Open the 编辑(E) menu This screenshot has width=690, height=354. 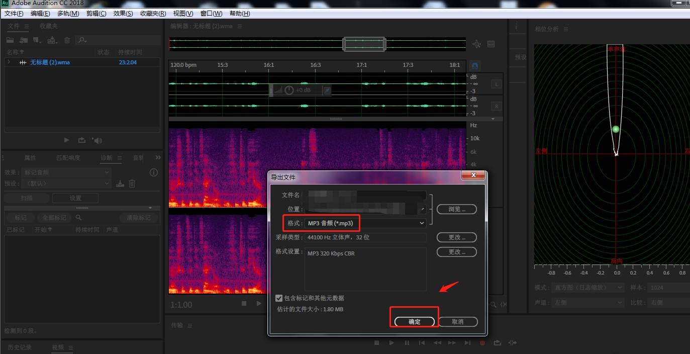tap(40, 14)
